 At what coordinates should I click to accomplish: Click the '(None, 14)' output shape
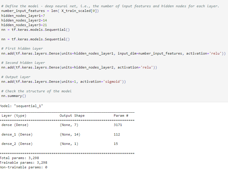coord(70,135)
